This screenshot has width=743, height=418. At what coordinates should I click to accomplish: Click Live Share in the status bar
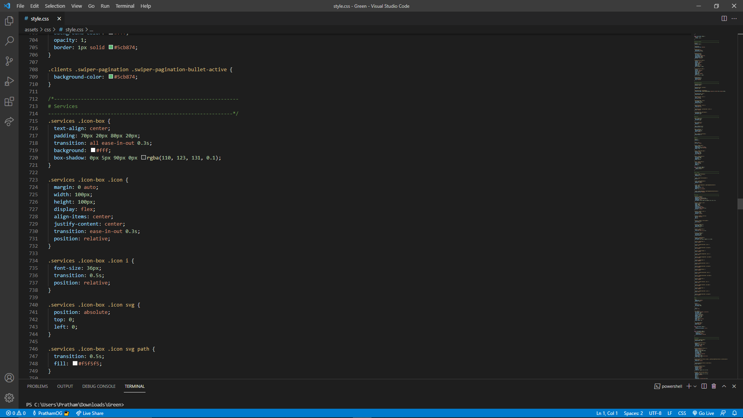pos(90,413)
